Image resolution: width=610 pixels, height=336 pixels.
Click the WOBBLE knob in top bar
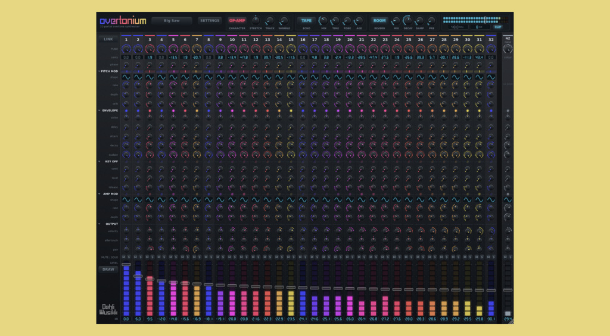pyautogui.click(x=284, y=21)
